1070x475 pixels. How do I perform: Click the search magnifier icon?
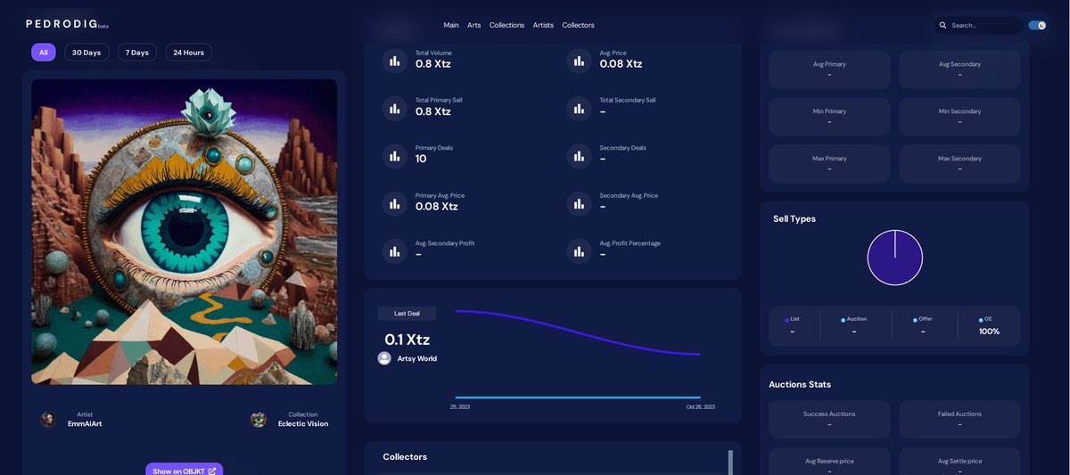(x=942, y=25)
